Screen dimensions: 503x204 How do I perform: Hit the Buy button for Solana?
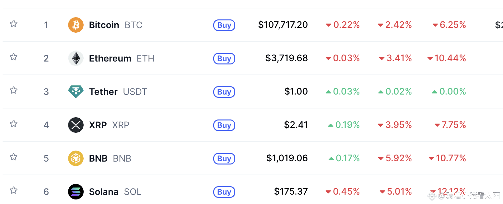tap(224, 192)
